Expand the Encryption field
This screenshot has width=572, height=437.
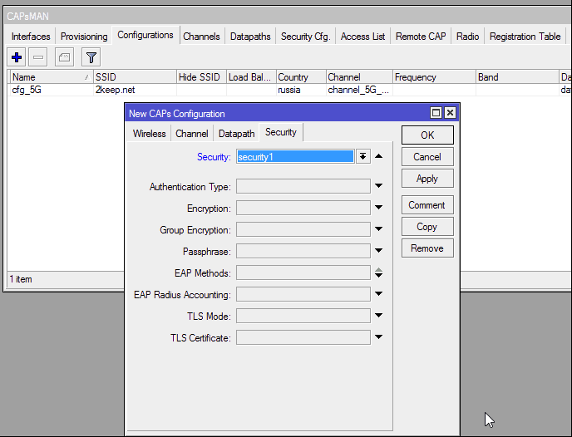379,209
